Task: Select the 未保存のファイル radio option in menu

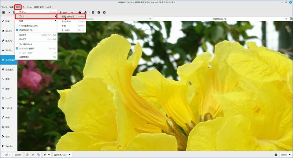Action: tap(17, 30)
